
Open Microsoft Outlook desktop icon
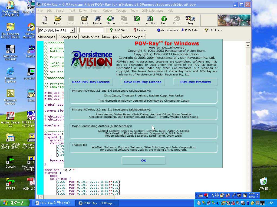pyautogui.click(x=10, y=97)
